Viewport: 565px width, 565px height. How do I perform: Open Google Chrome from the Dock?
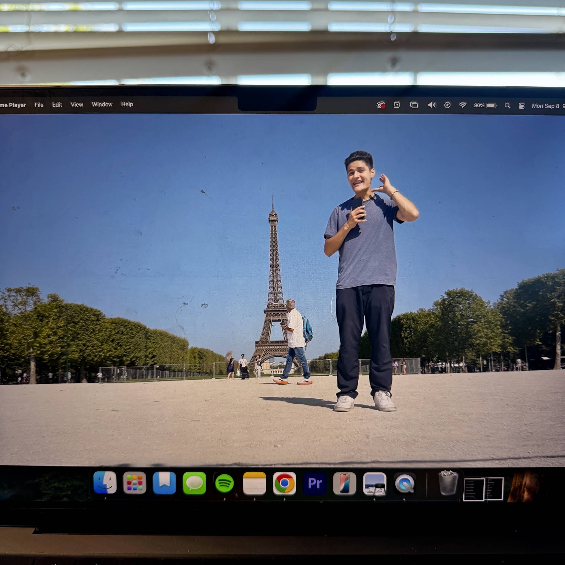(284, 483)
